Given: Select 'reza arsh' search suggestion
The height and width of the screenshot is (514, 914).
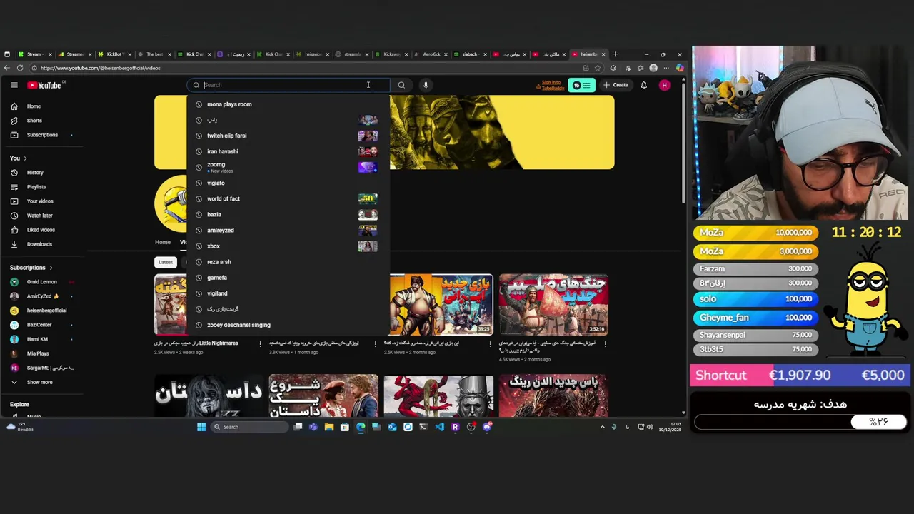Looking at the screenshot, I should coord(288,262).
